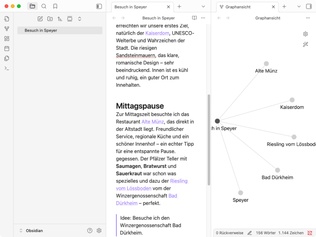
Task: Follow the Alte Münz link
Action: click(153, 122)
